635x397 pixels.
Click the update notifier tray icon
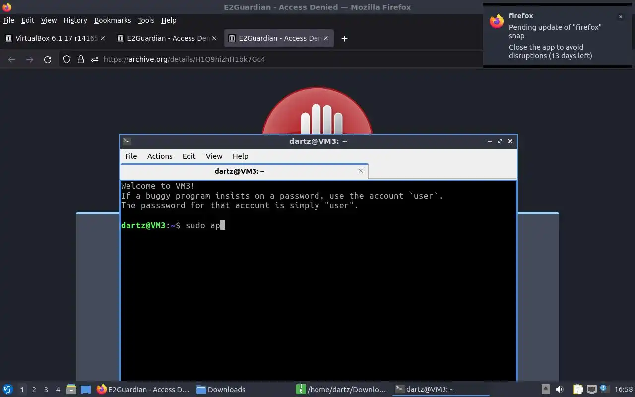604,389
